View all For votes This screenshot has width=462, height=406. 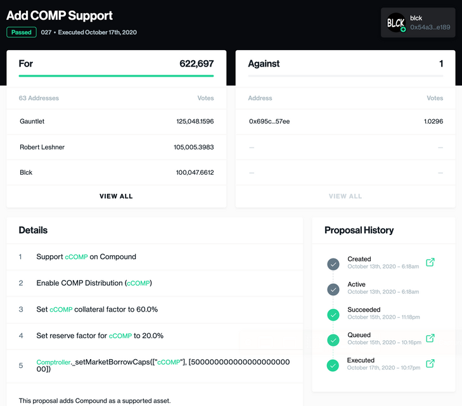tap(116, 196)
